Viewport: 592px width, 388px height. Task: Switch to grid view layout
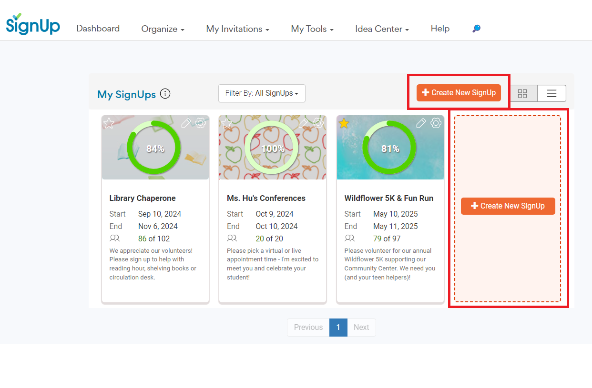[522, 93]
